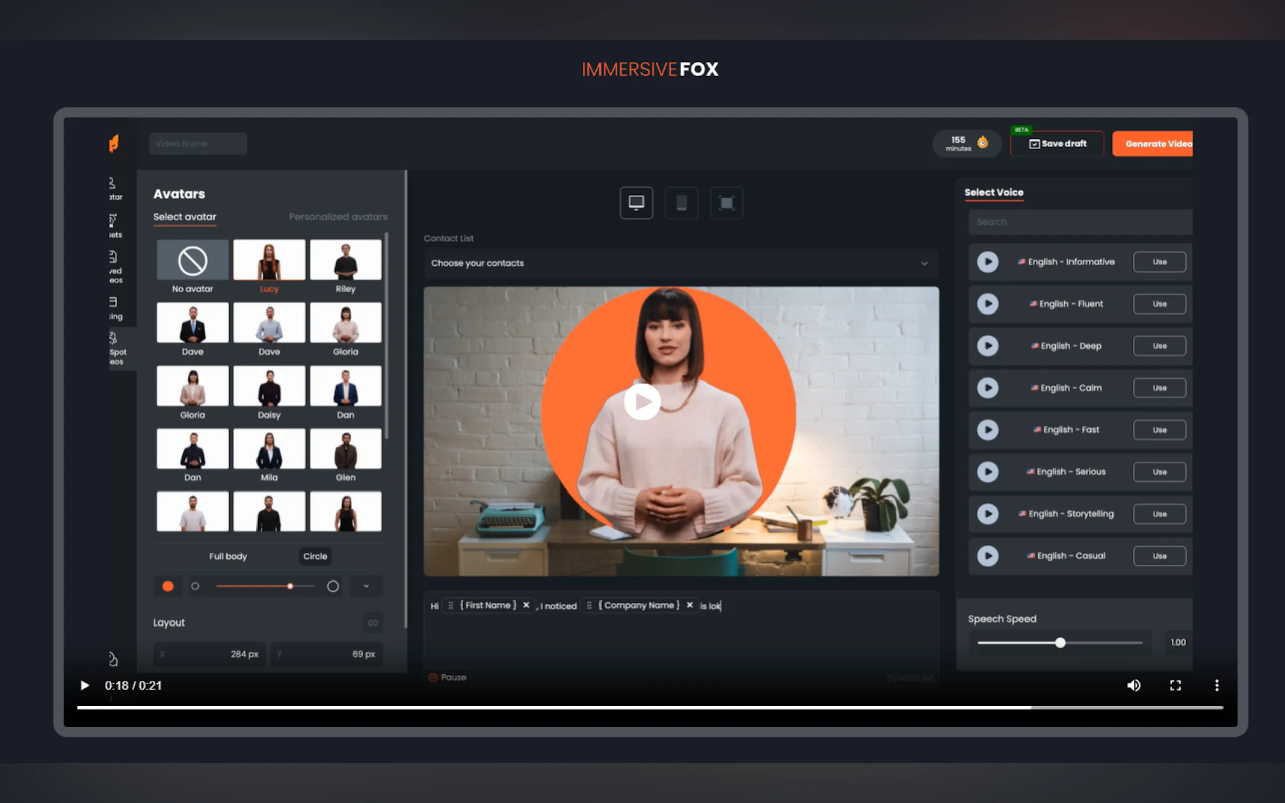The image size is (1285, 803).
Task: Select mobile portrait format icon
Action: coord(681,203)
